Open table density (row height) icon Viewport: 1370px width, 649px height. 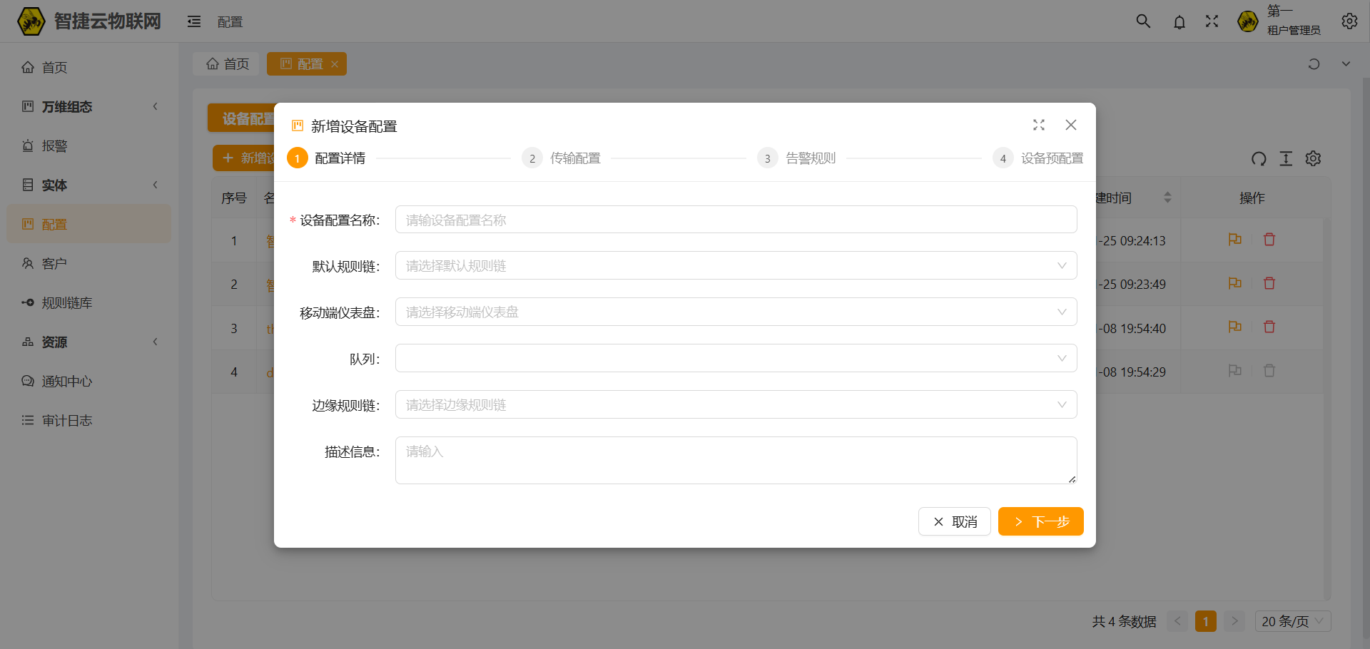1286,158
